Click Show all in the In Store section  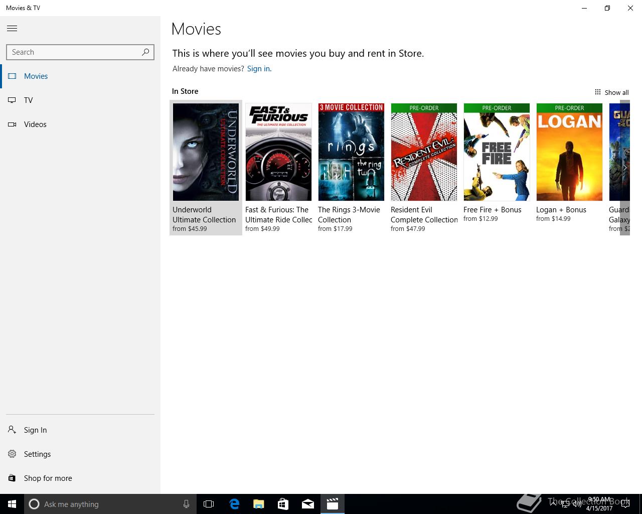coord(611,92)
